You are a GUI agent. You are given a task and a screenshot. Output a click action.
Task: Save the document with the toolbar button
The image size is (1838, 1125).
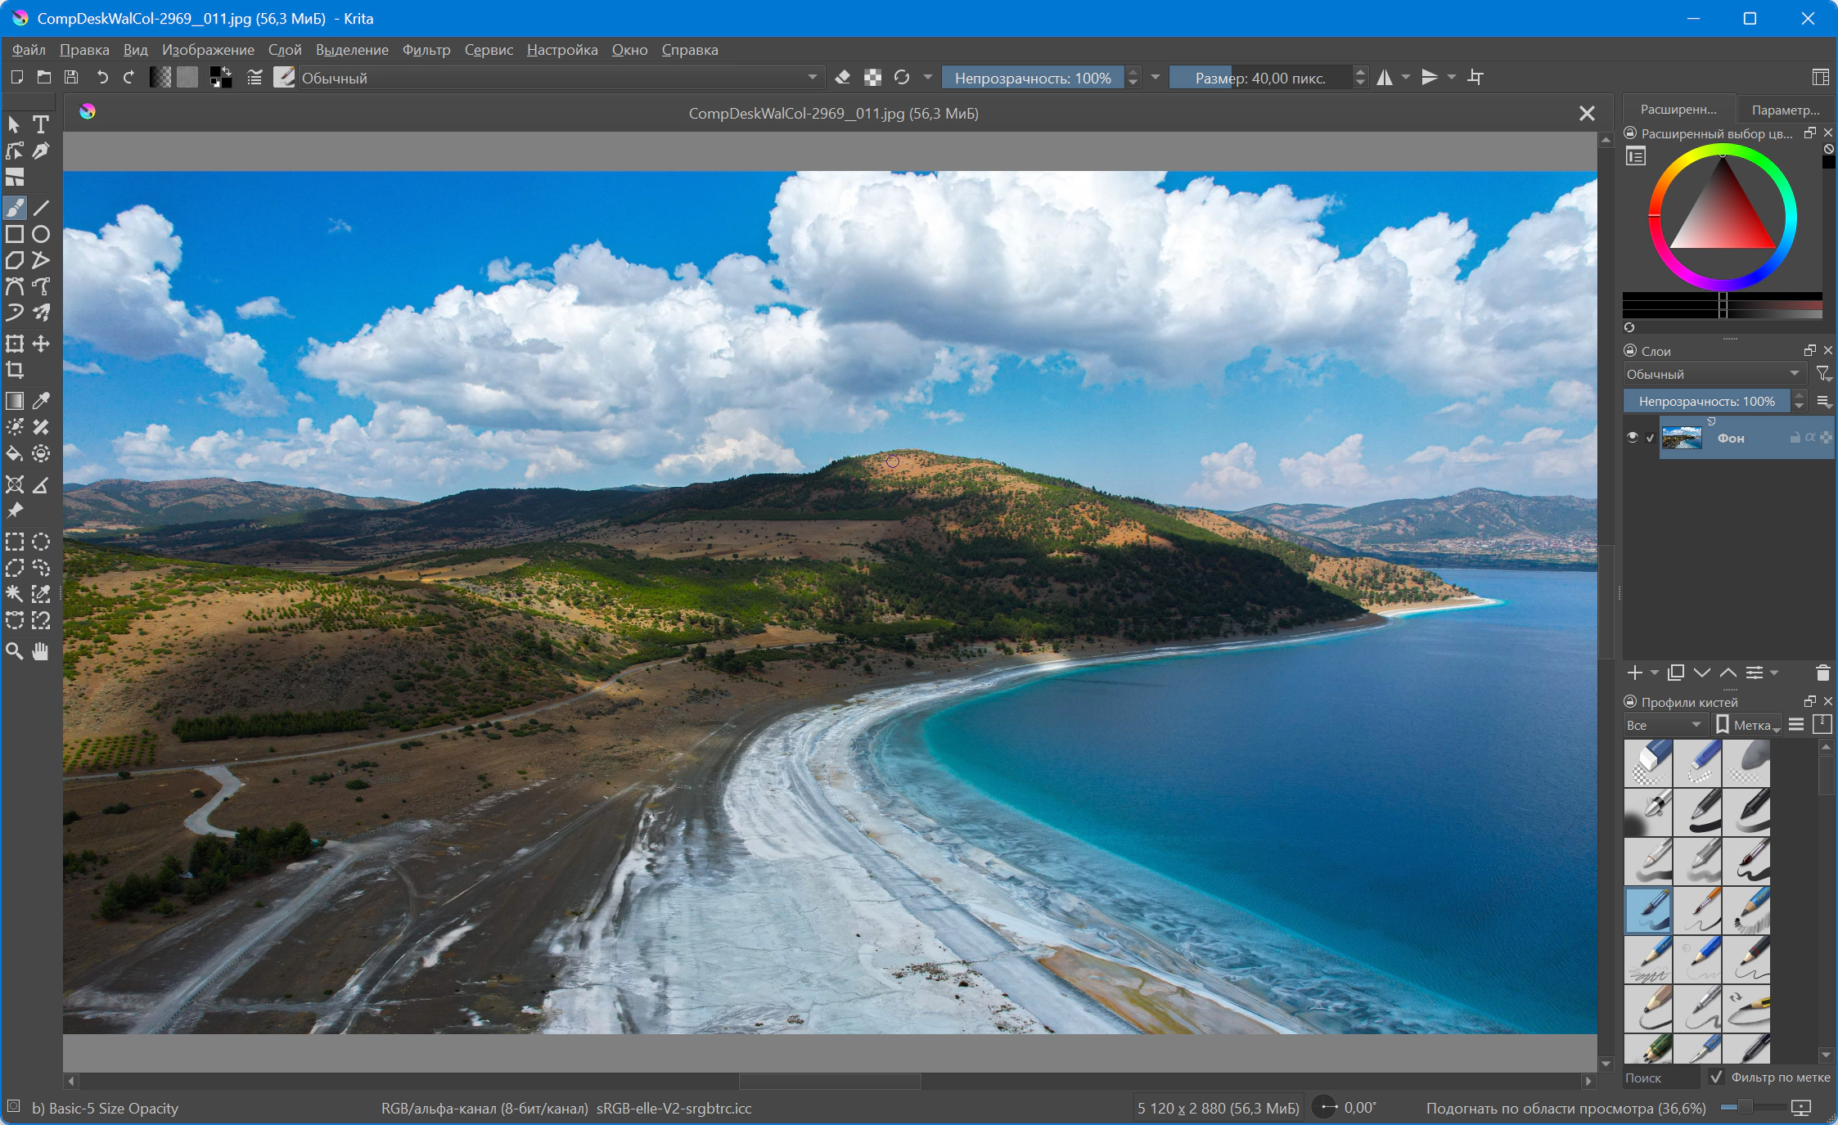[x=72, y=78]
